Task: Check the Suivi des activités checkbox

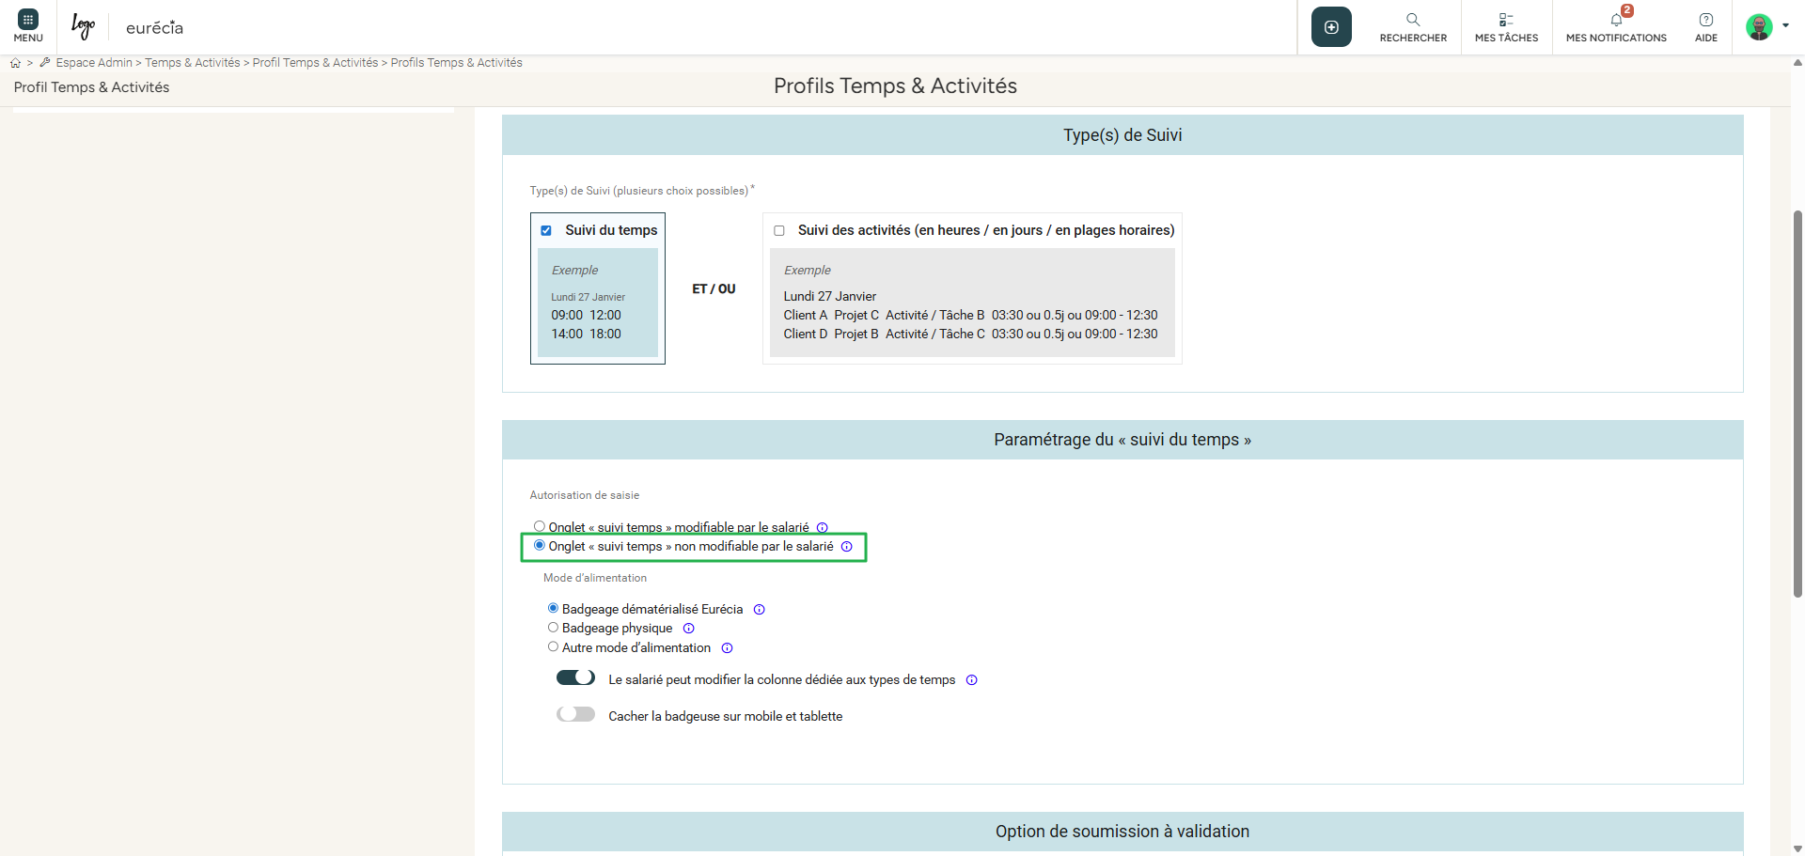Action: point(779,231)
